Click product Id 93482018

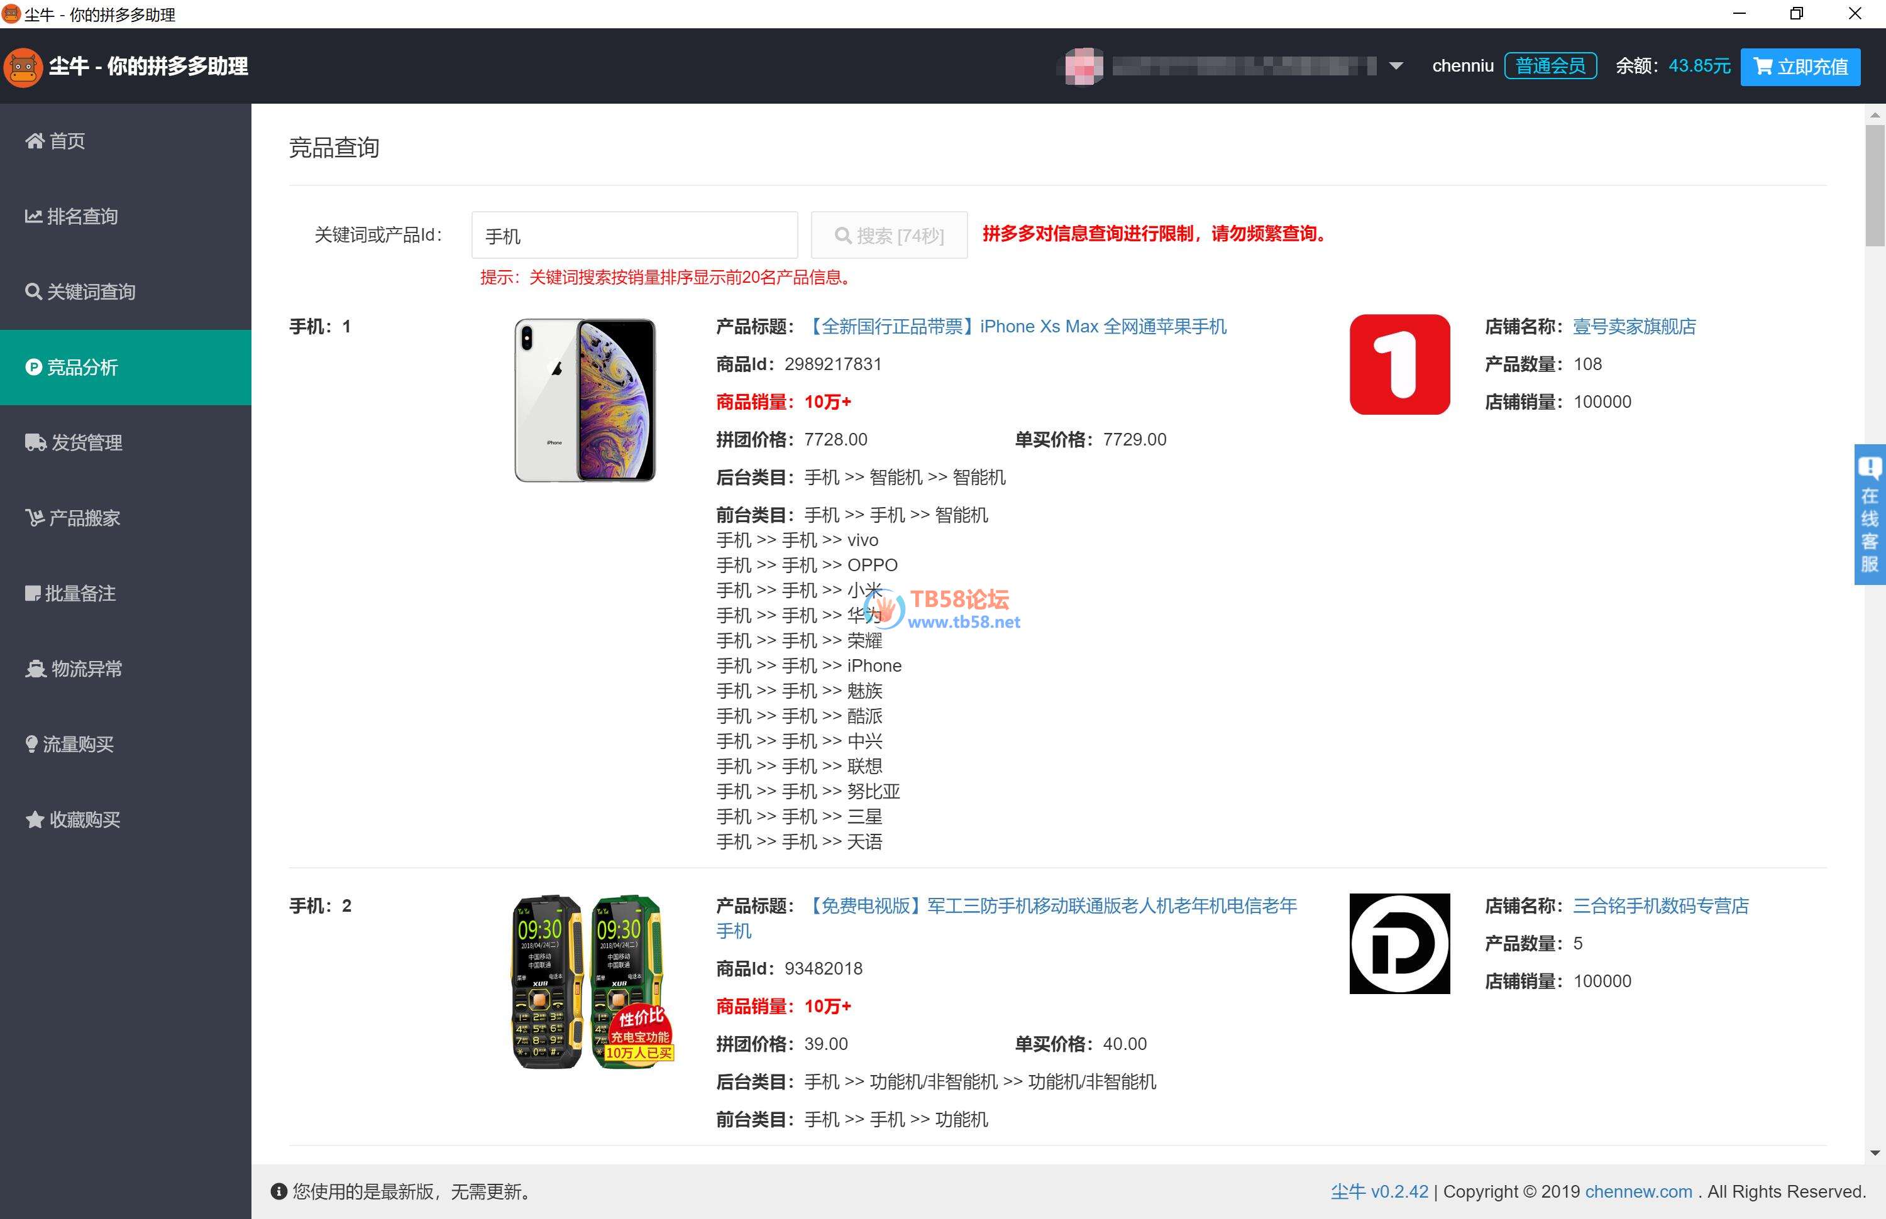tap(824, 968)
